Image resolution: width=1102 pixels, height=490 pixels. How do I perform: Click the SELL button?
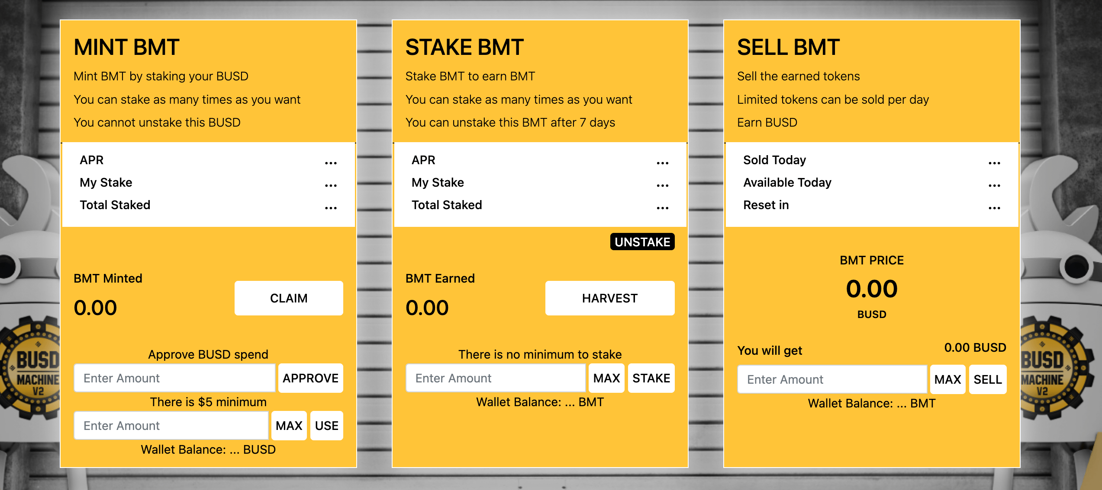point(988,379)
